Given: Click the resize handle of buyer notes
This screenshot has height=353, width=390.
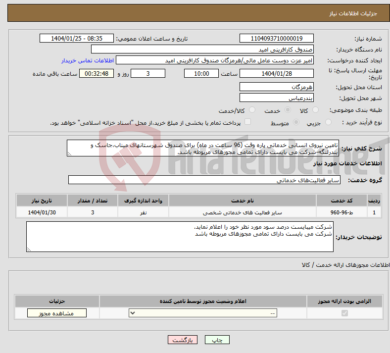Looking at the screenshot, I should (29, 249).
